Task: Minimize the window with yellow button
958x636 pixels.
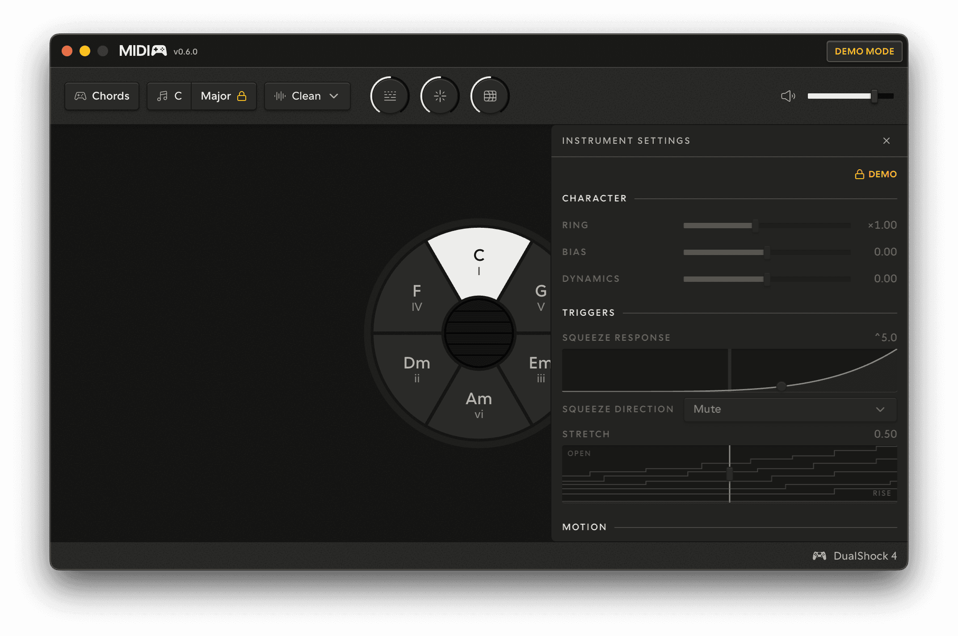Action: coord(85,51)
